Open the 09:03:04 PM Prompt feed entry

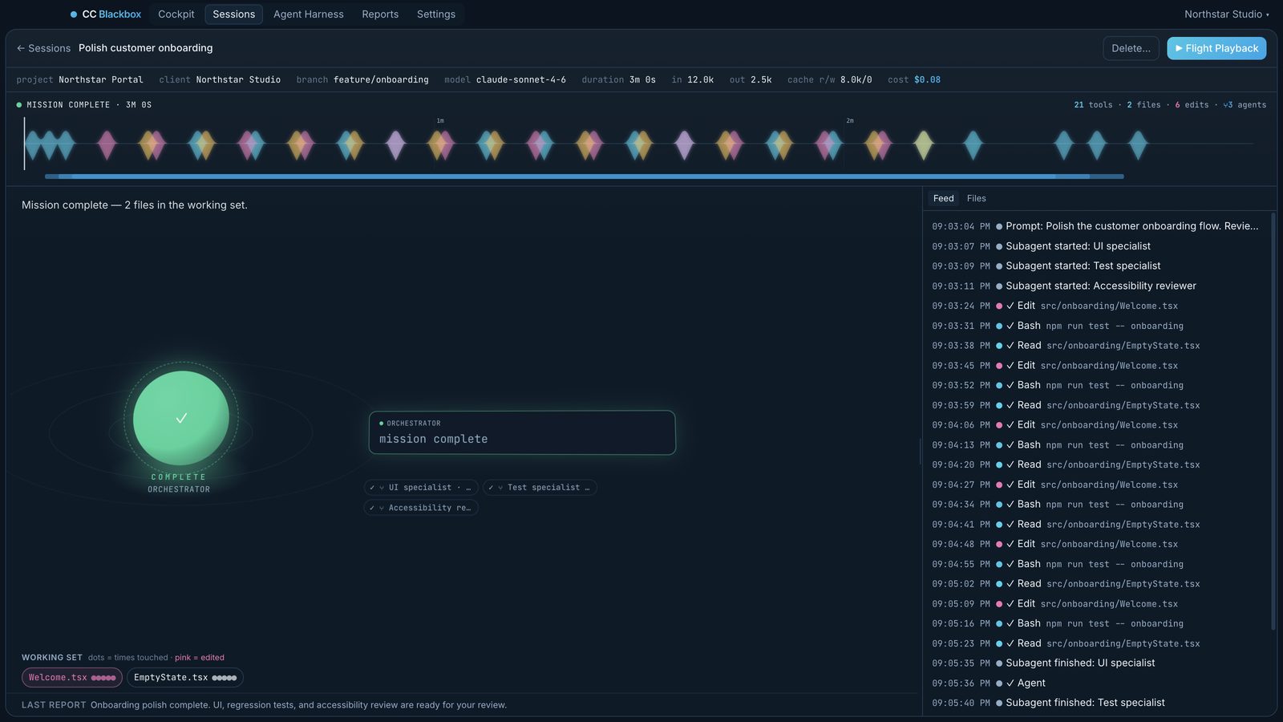(1095, 226)
